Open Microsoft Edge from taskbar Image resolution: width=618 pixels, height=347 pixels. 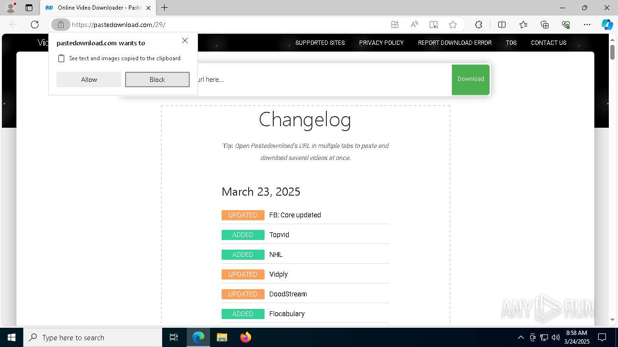pos(198,337)
